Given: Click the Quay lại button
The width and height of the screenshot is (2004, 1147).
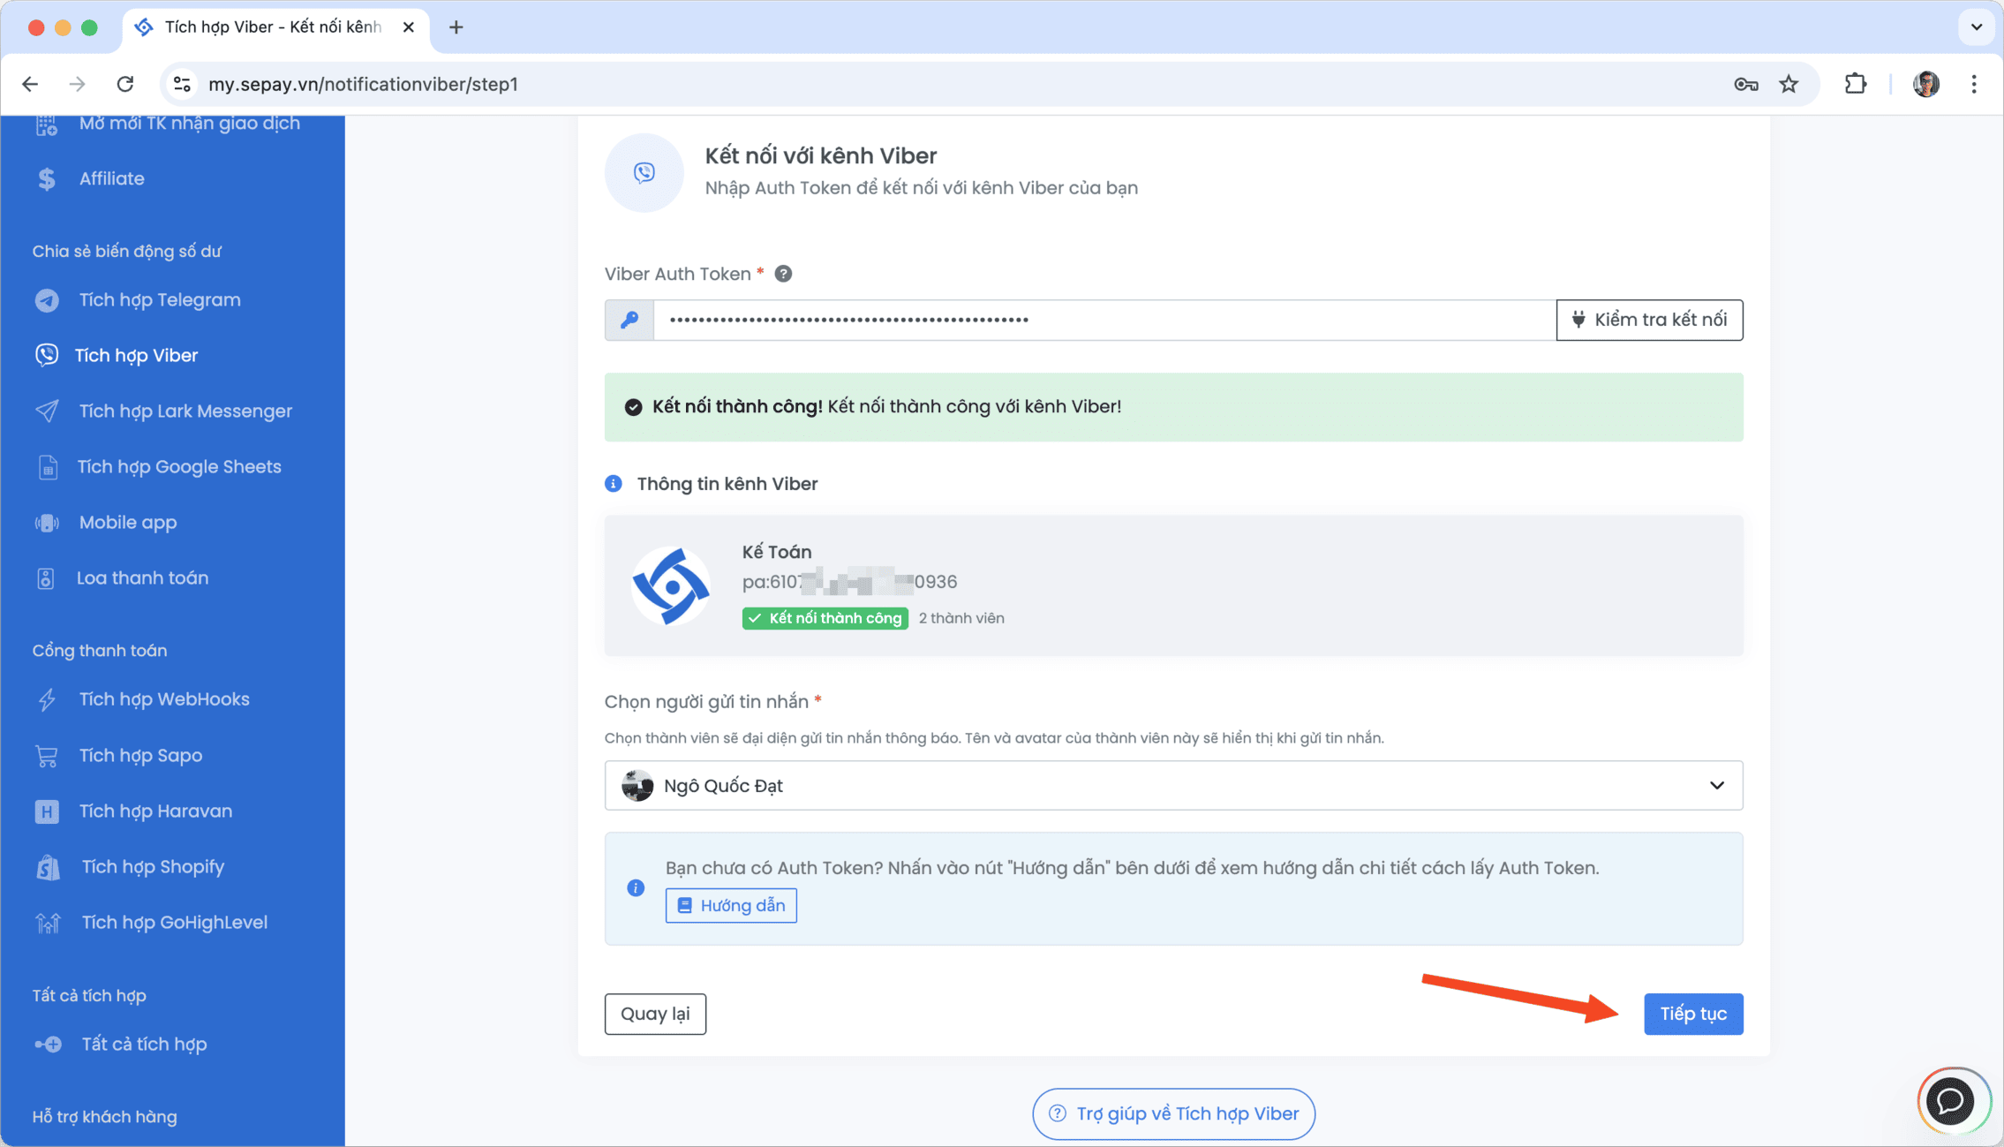Looking at the screenshot, I should tap(655, 1014).
